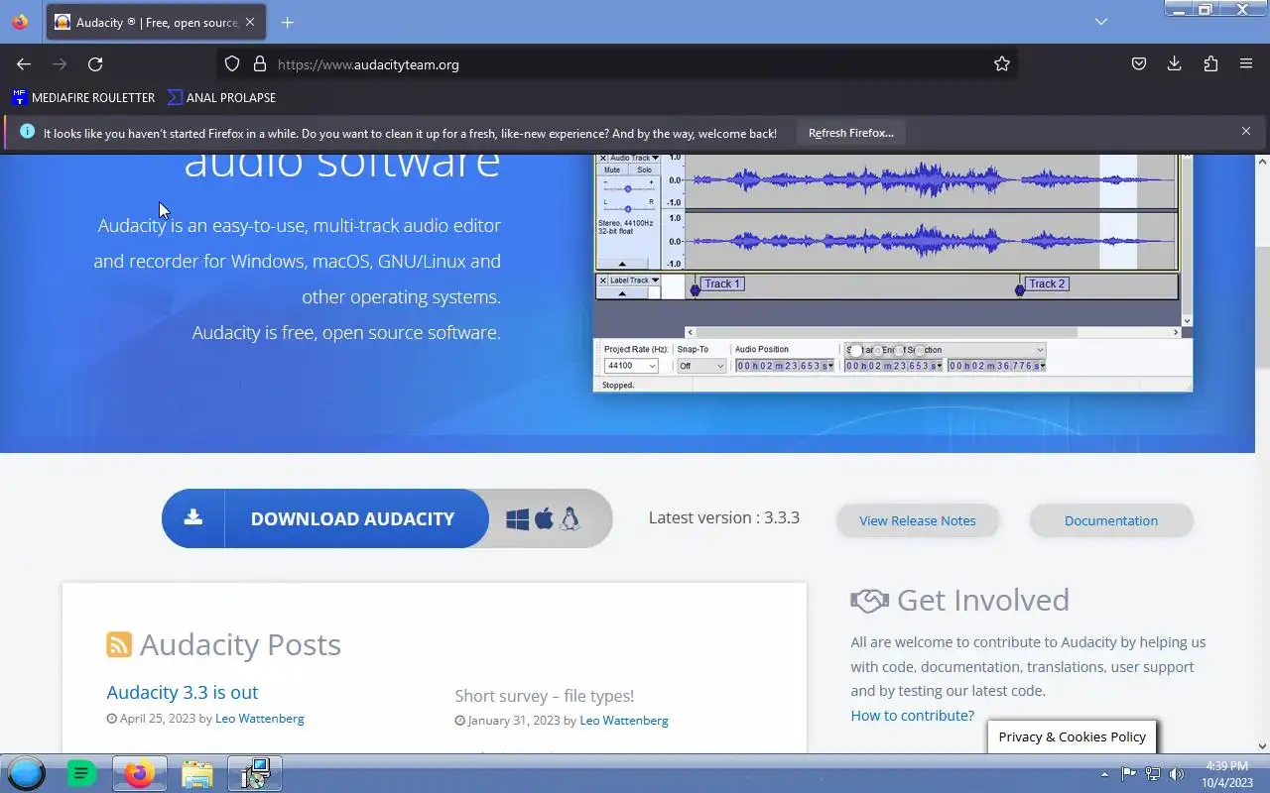The height and width of the screenshot is (793, 1270).
Task: Click the system tray volume icon
Action: coord(1177,774)
